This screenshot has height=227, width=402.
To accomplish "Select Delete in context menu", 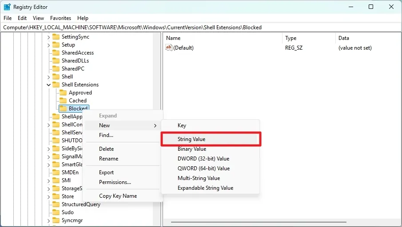I will pyautogui.click(x=122, y=149).
